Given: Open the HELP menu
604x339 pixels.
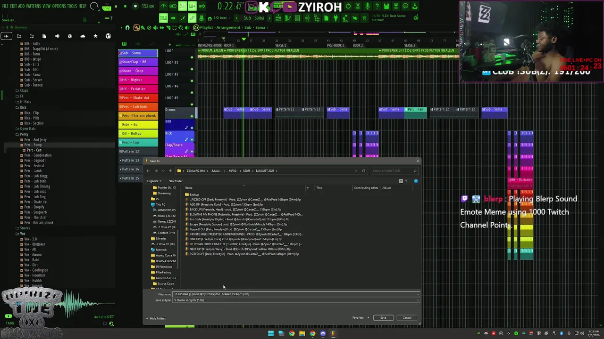Looking at the screenshot, I should (82, 6).
